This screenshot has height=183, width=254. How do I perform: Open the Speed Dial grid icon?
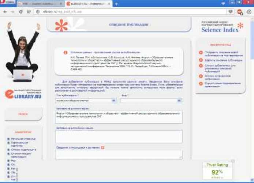pos(29,12)
